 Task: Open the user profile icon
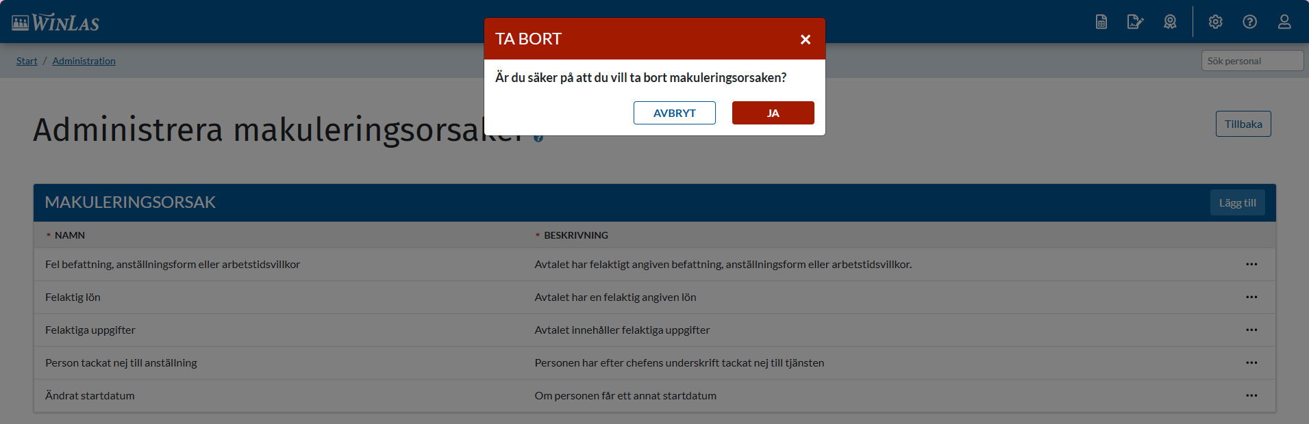coord(1284,22)
